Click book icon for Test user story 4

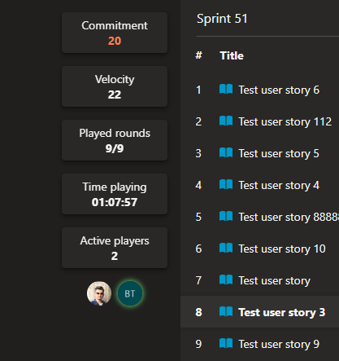point(226,184)
